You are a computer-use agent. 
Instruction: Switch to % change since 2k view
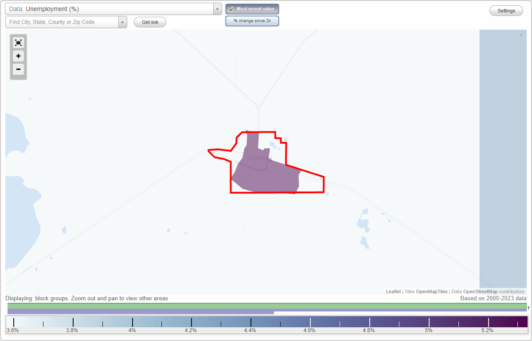tap(252, 20)
